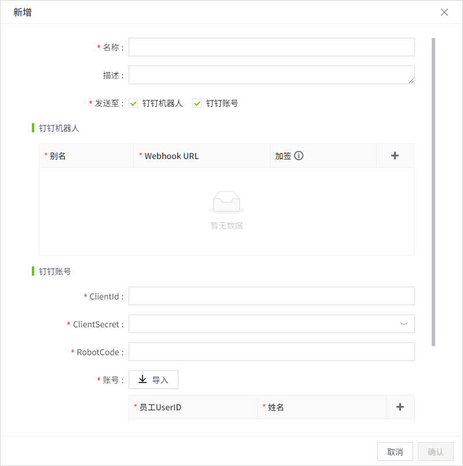Uncheck the 钉钉账号 checkbox
This screenshot has width=463, height=466.
[x=197, y=103]
